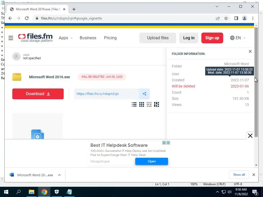
Task: Open notification center
Action: pyautogui.click(x=255, y=192)
